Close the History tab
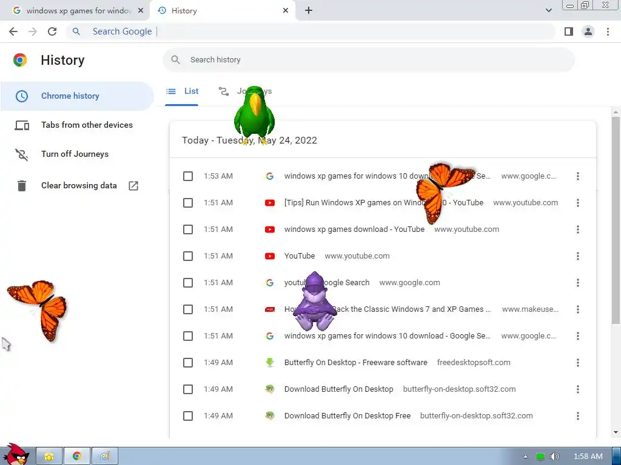 coord(286,11)
